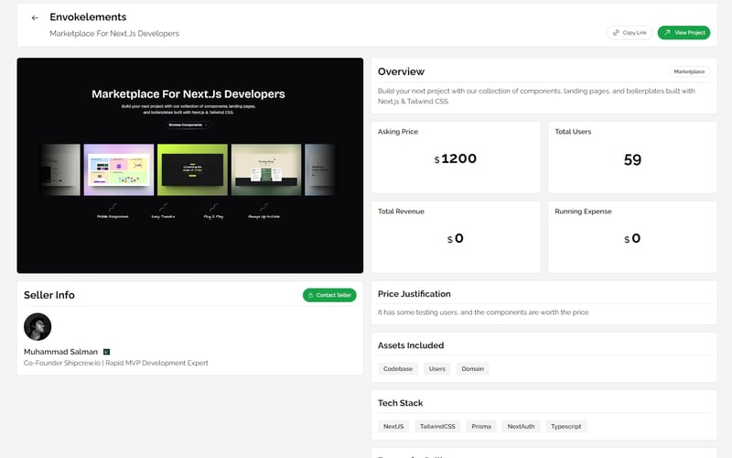Click the Co-Founder Shipcrew.io description text

[116, 363]
